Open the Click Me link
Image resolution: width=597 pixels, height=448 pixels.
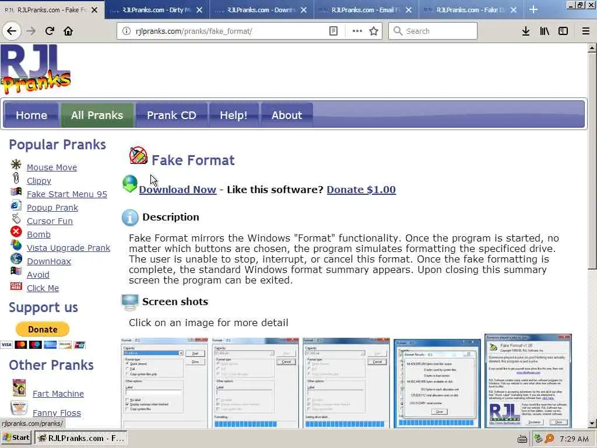pyautogui.click(x=43, y=288)
